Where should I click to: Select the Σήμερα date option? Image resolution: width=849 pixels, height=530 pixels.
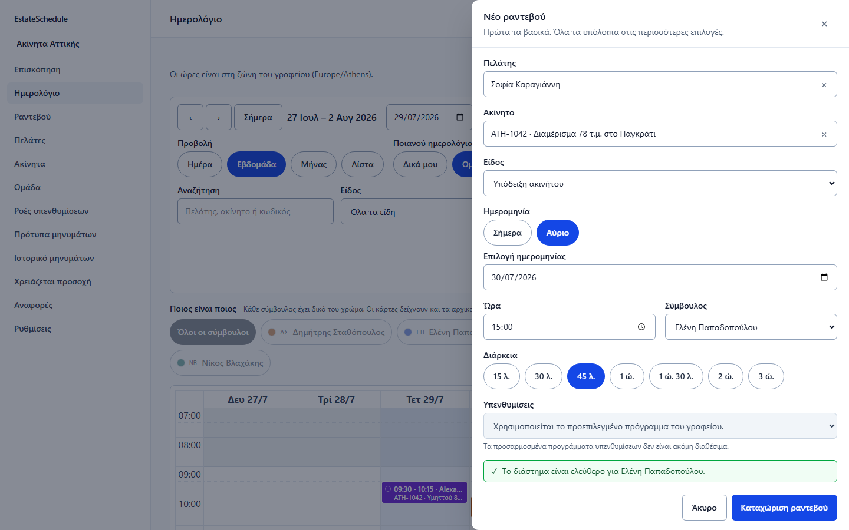(508, 233)
